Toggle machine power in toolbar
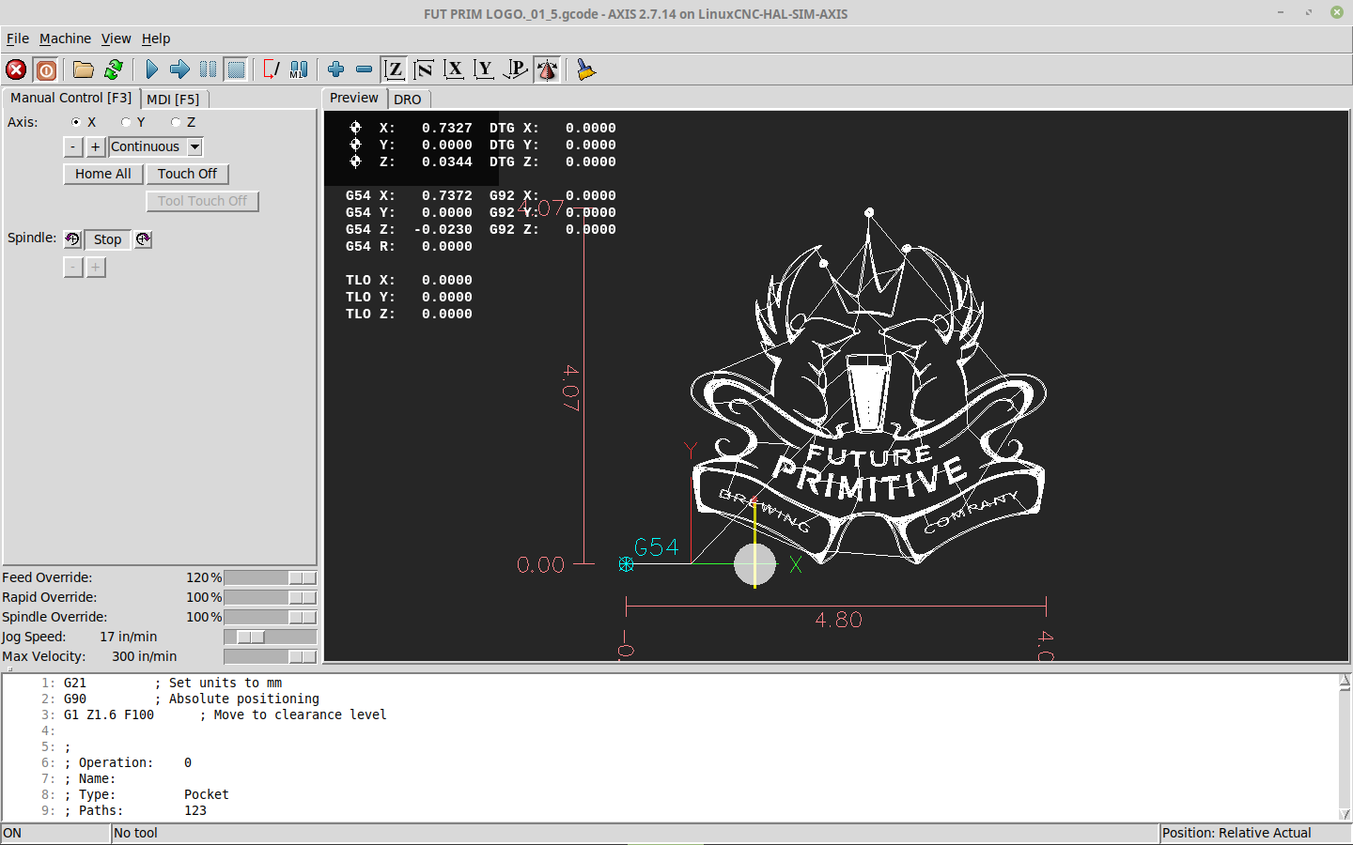 click(46, 69)
